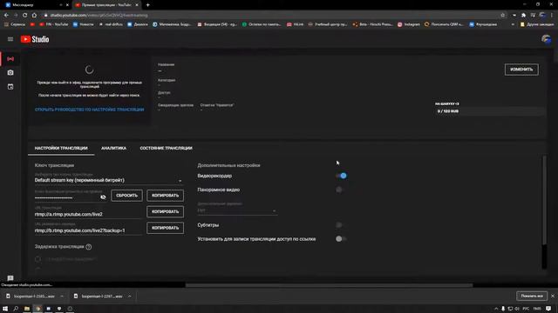Open File Explorer from taskbar

pyautogui.click(x=27, y=309)
